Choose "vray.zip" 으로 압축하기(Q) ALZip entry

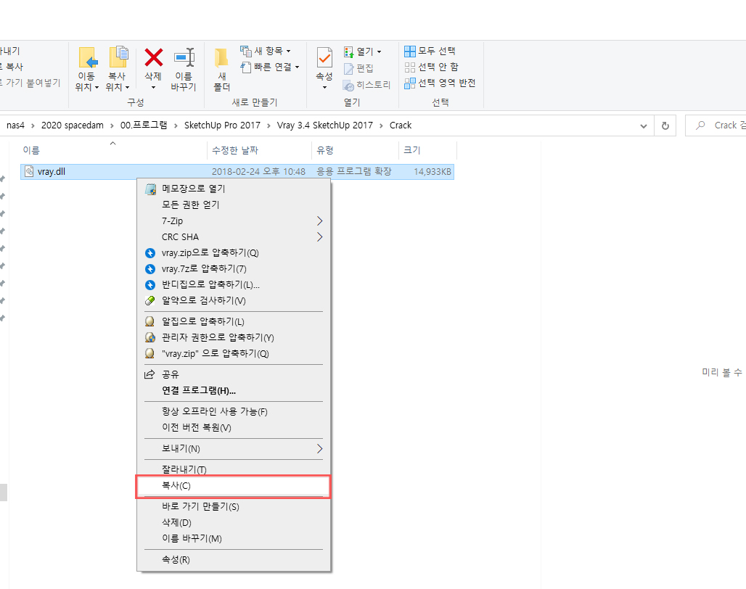pyautogui.click(x=234, y=354)
